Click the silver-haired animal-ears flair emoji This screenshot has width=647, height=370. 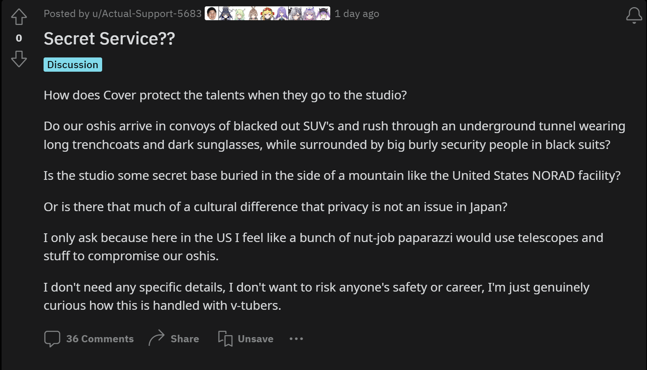pos(295,13)
